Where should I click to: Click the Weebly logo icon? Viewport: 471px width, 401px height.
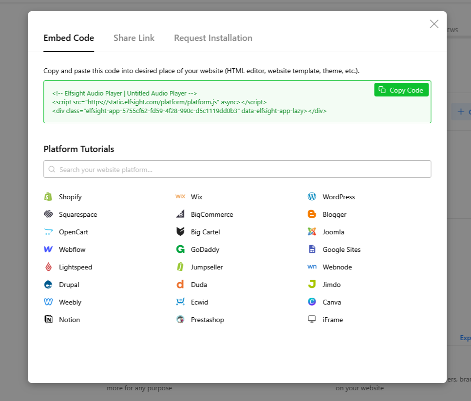pos(48,302)
